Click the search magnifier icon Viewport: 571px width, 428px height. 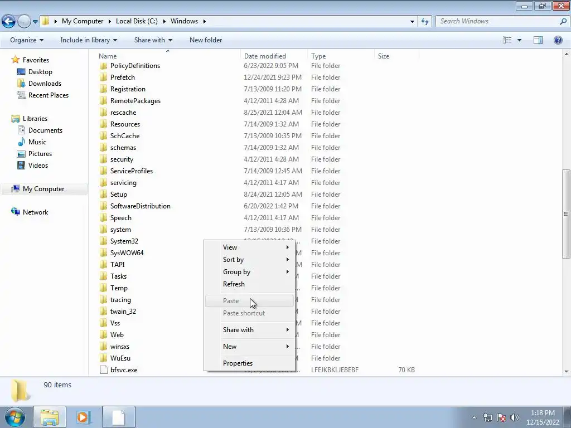tap(563, 21)
